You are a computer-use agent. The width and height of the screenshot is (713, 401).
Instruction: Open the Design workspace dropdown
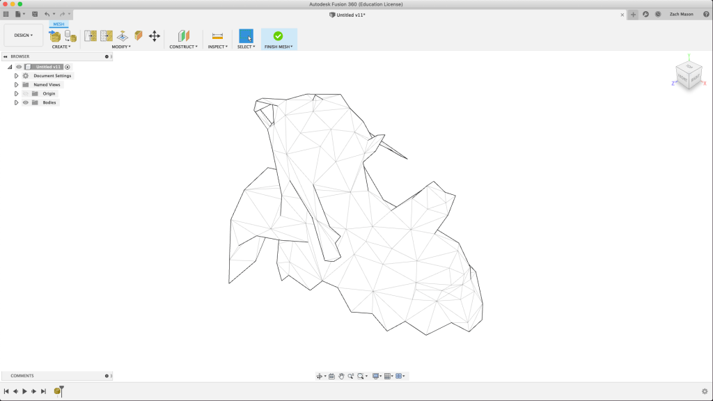(24, 36)
